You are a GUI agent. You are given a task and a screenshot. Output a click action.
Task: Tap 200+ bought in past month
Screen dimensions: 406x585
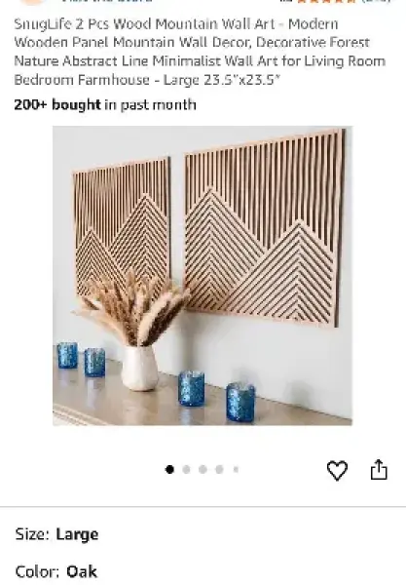[x=105, y=105]
